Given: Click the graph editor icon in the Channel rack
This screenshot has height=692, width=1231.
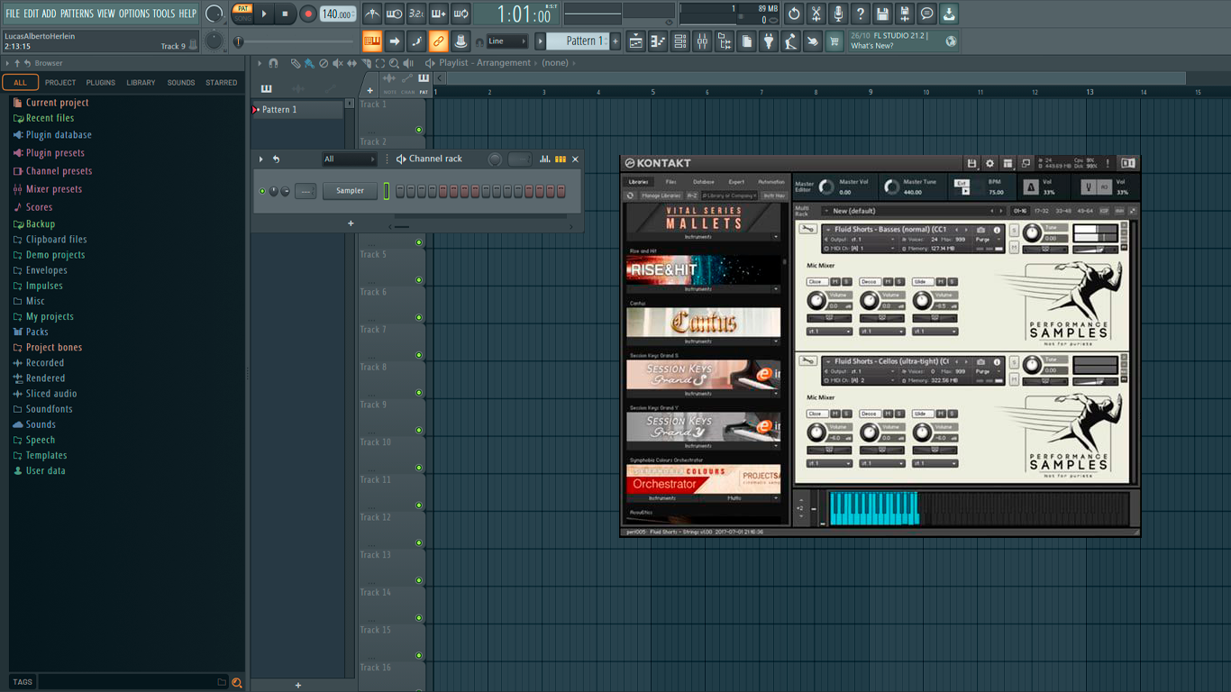Looking at the screenshot, I should (545, 159).
